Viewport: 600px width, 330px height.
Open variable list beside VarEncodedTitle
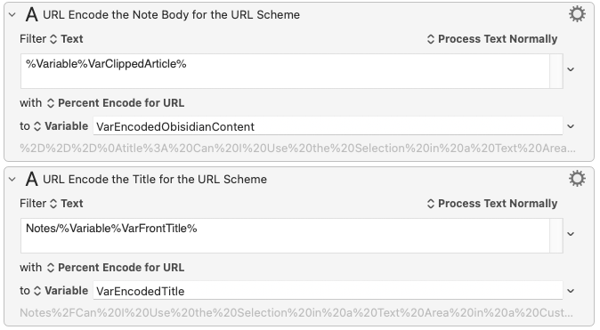[571, 291]
